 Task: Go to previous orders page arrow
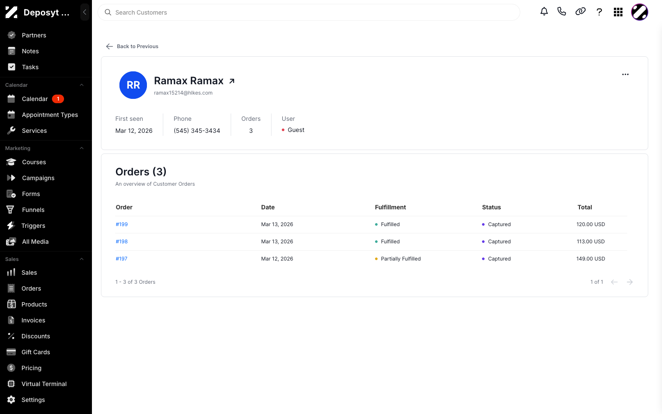(614, 282)
